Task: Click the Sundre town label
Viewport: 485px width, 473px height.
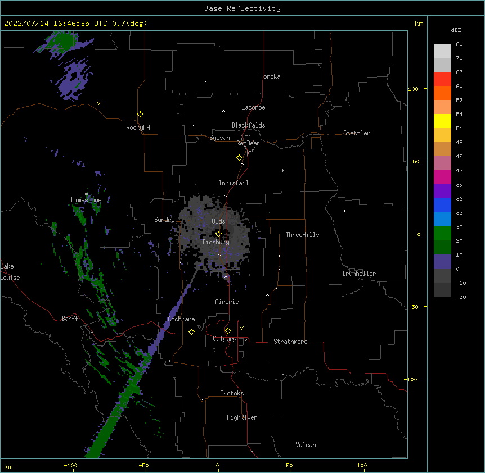Action: [164, 220]
